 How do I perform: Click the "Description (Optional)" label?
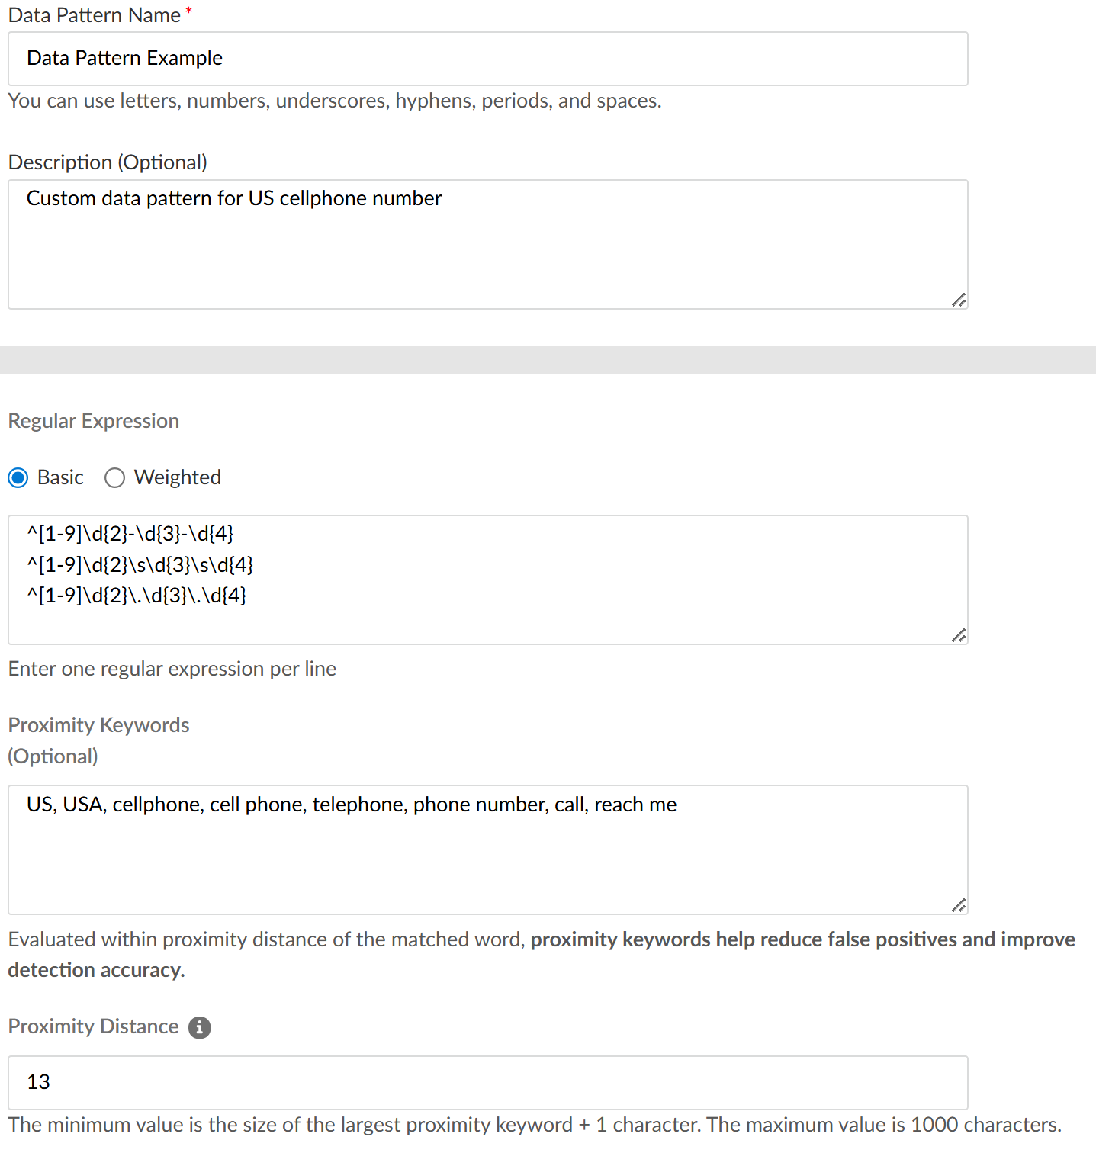pyautogui.click(x=108, y=162)
